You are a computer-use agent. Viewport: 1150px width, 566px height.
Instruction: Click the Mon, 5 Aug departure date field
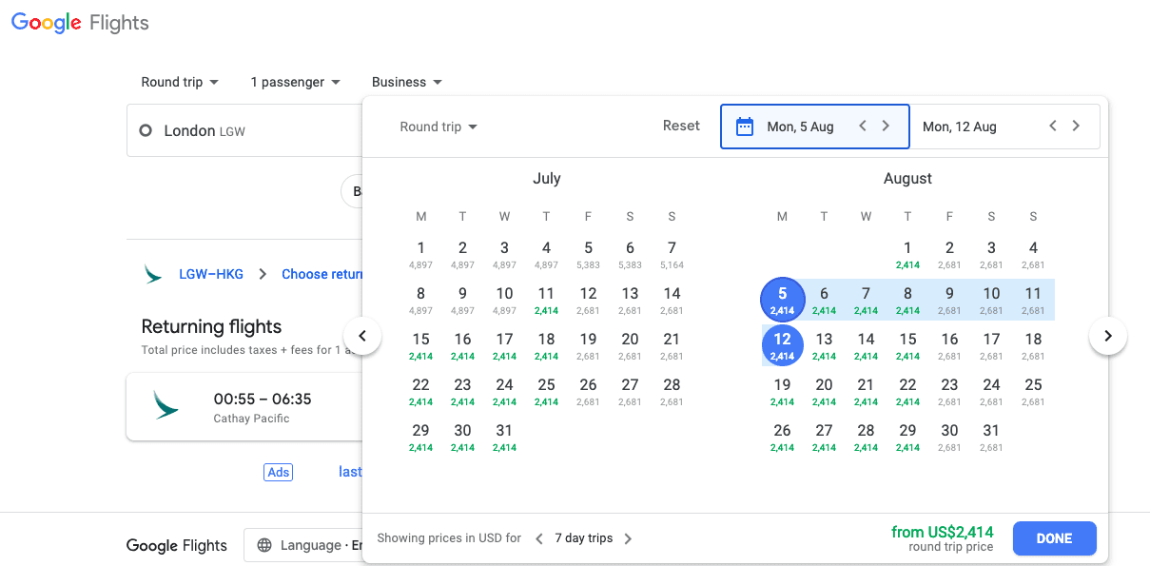815,127
